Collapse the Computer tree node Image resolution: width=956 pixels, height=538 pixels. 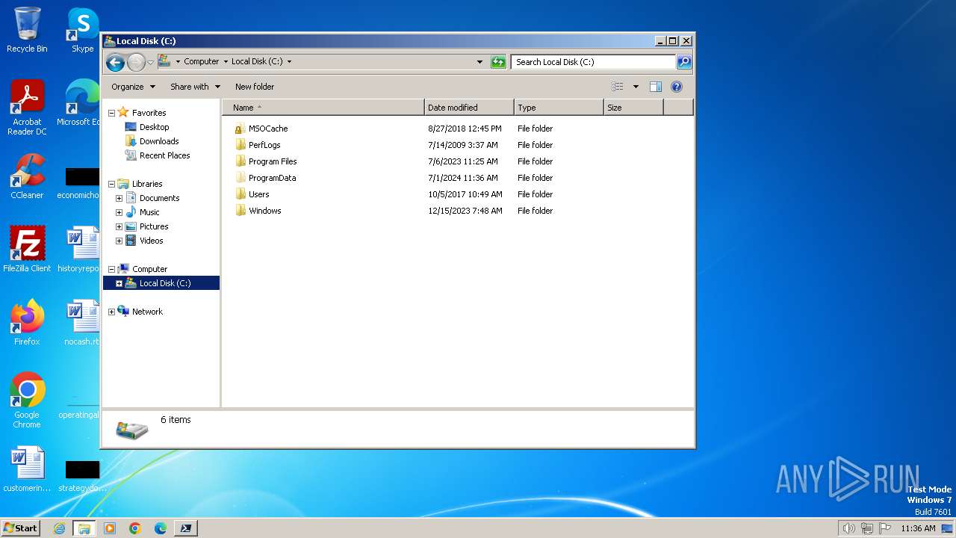tap(112, 269)
